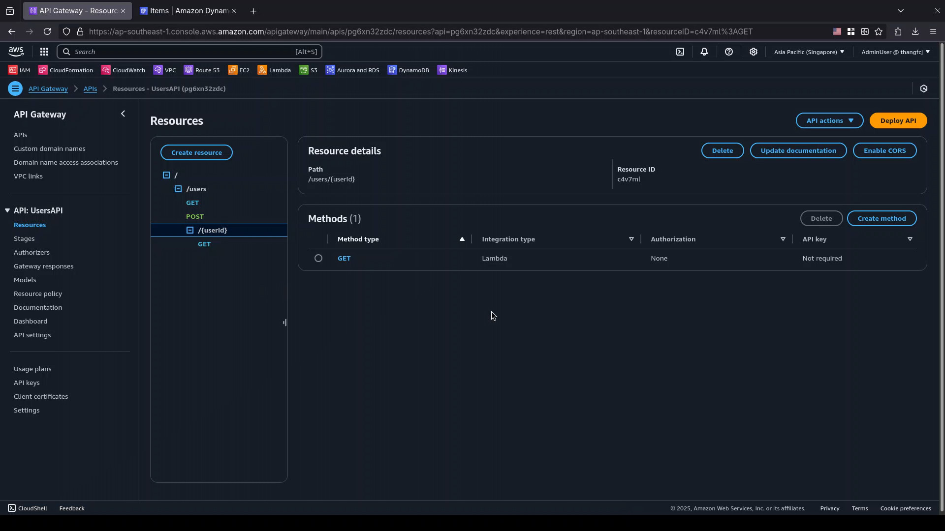Delete the /users/{userId} resource

(x=723, y=150)
